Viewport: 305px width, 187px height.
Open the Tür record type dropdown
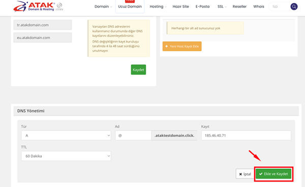point(66,135)
